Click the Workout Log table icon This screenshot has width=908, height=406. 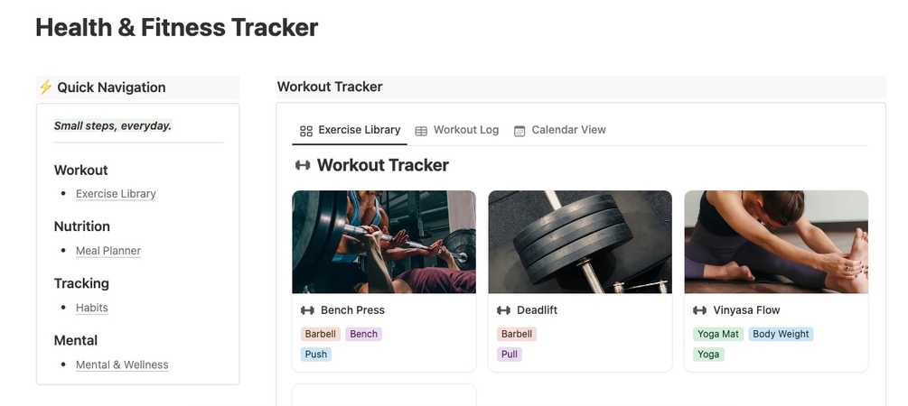[421, 131]
